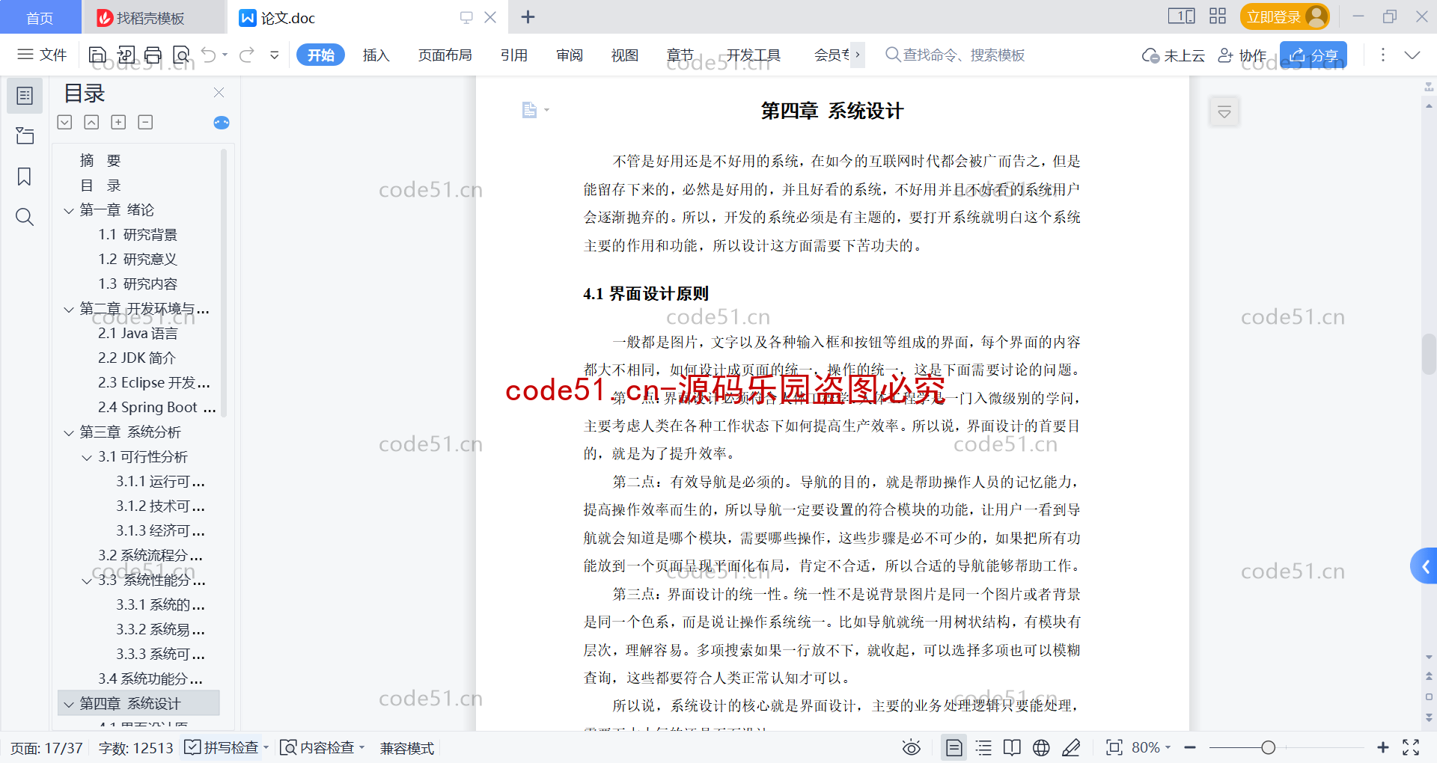Click the export to PDF icon
The height and width of the screenshot is (763, 1437).
126,55
